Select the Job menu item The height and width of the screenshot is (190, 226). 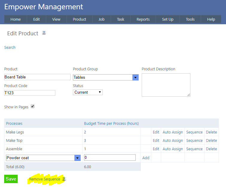coord(101,19)
